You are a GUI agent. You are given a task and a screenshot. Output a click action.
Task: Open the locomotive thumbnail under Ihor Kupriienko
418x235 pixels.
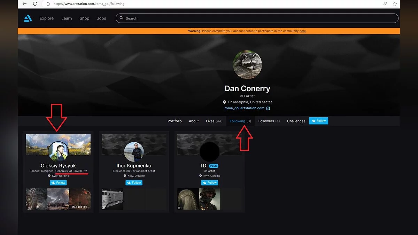pyautogui.click(x=112, y=199)
